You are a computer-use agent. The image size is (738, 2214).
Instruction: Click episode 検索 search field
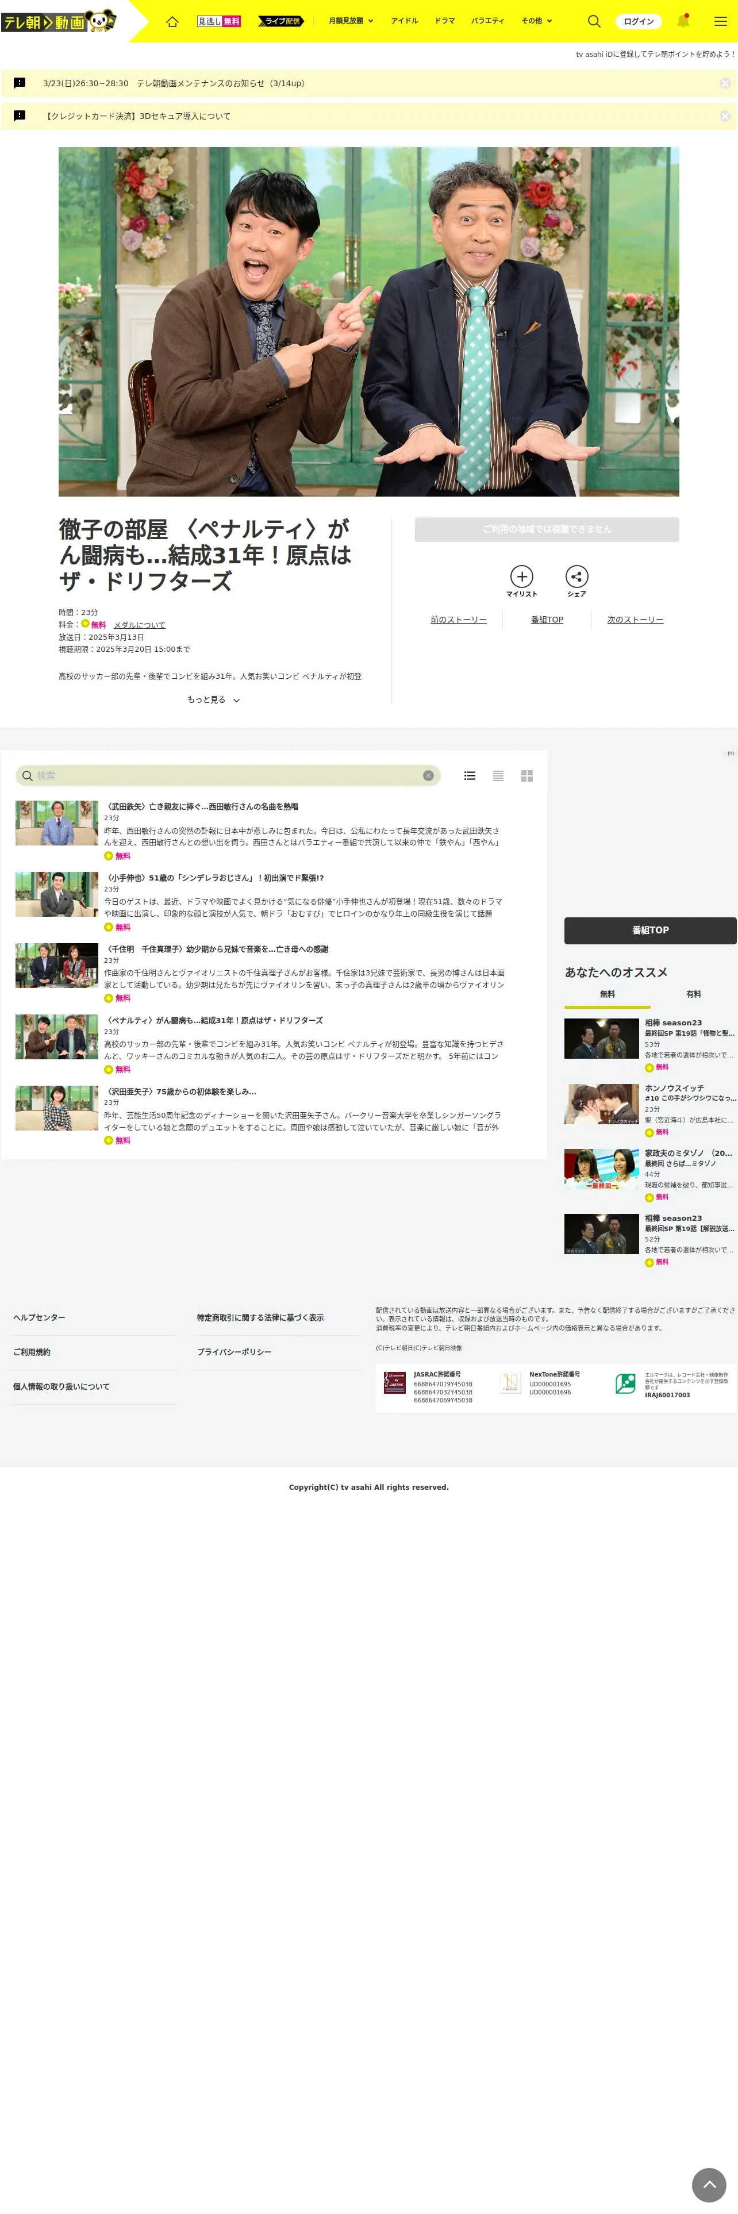pyautogui.click(x=228, y=775)
